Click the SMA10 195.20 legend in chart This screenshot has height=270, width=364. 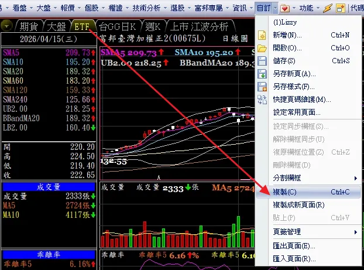207,53
